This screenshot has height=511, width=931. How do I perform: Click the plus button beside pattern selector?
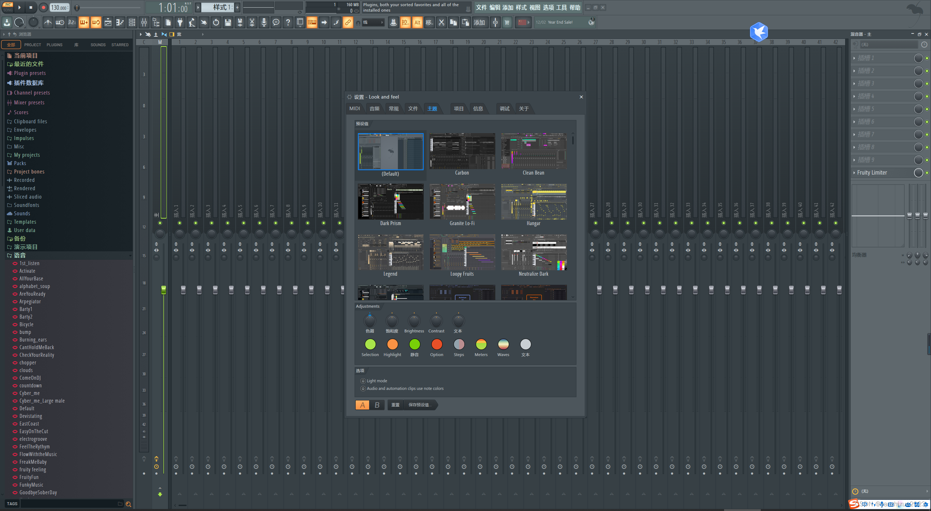click(x=237, y=7)
